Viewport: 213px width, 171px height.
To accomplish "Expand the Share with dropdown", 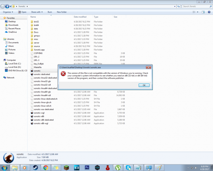I will coord(37,12).
